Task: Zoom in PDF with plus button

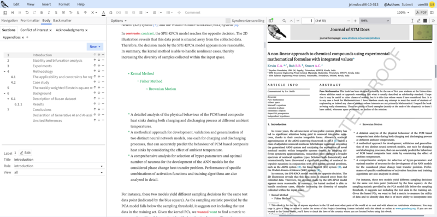Action: 355,21
